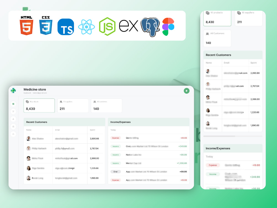
Task: Click mobile panel avatar in the 1,220.66 row
Action: click(x=208, y=110)
